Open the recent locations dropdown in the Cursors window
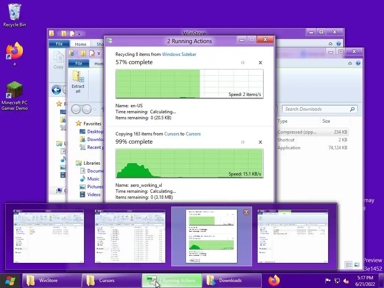384x288 pixels. pos(94,109)
